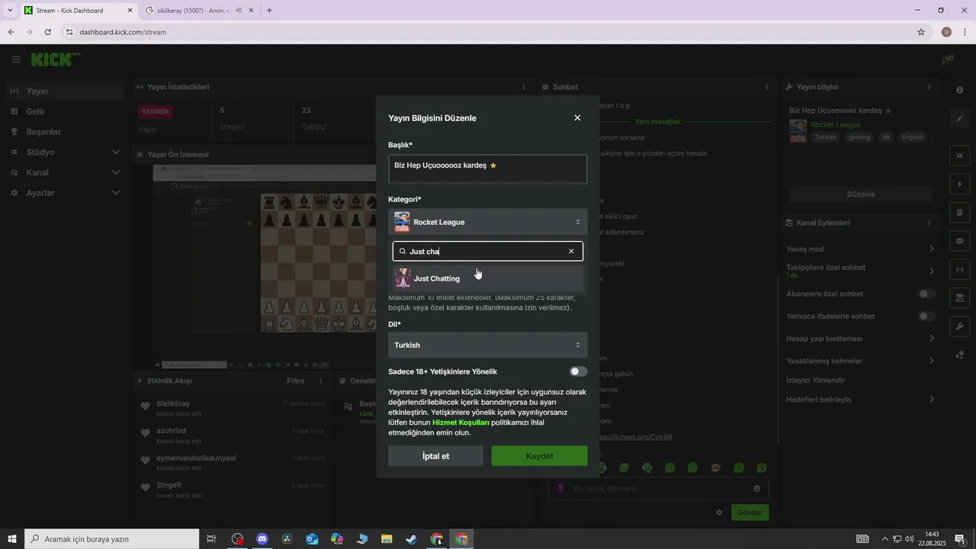Click the Windows taskbar search box
This screenshot has width=976, height=549.
[x=112, y=539]
